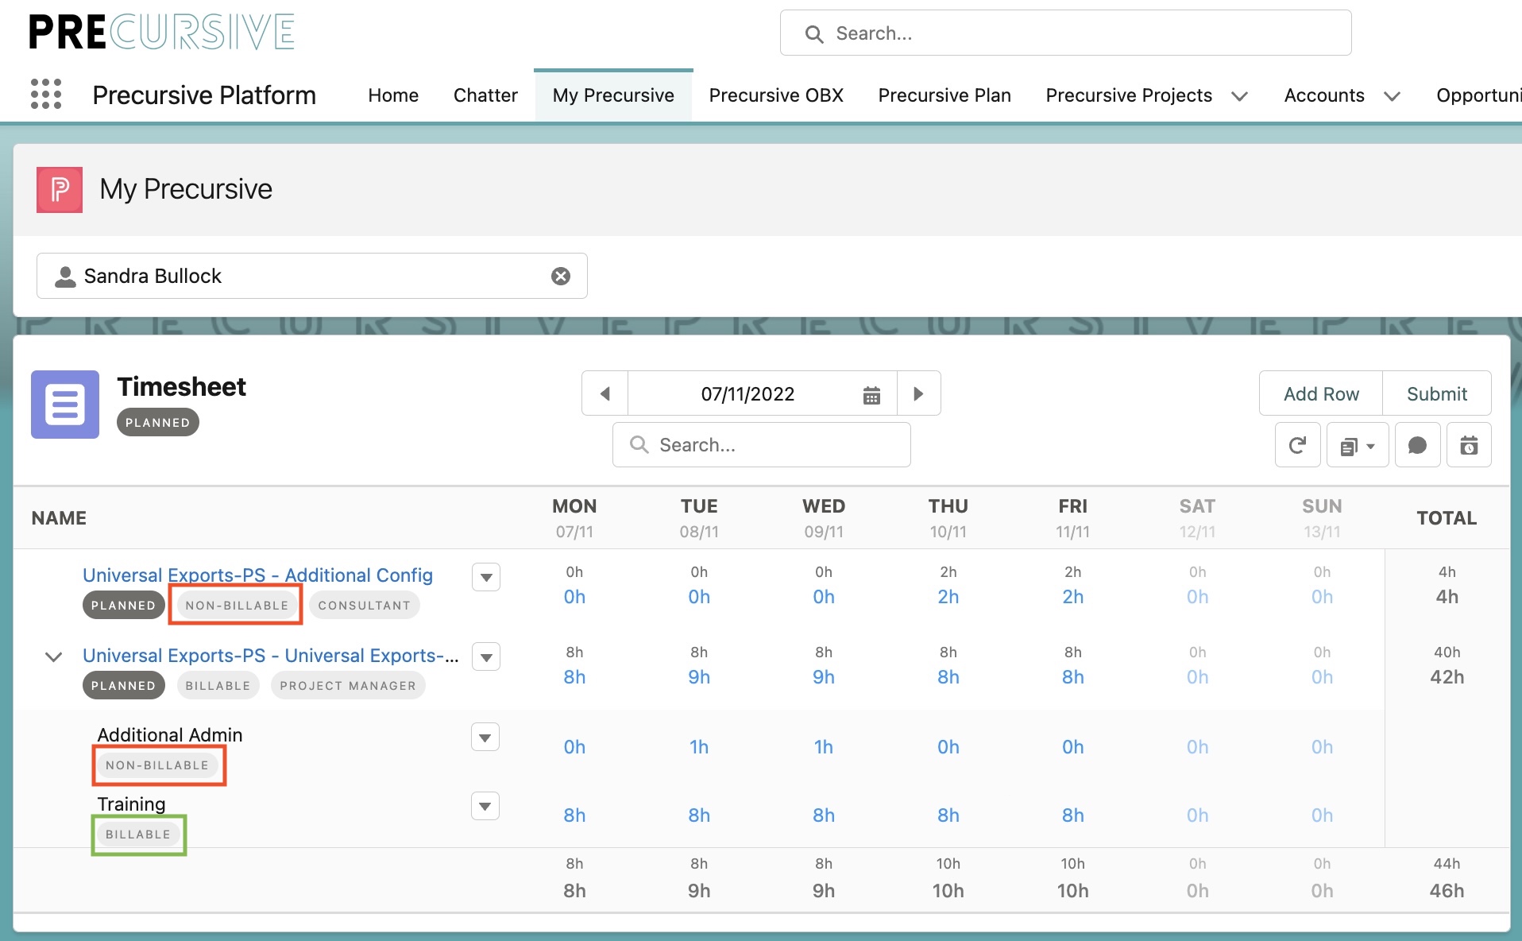Expand Precursive Projects nav menu chevron
This screenshot has height=941, width=1522.
[1239, 96]
